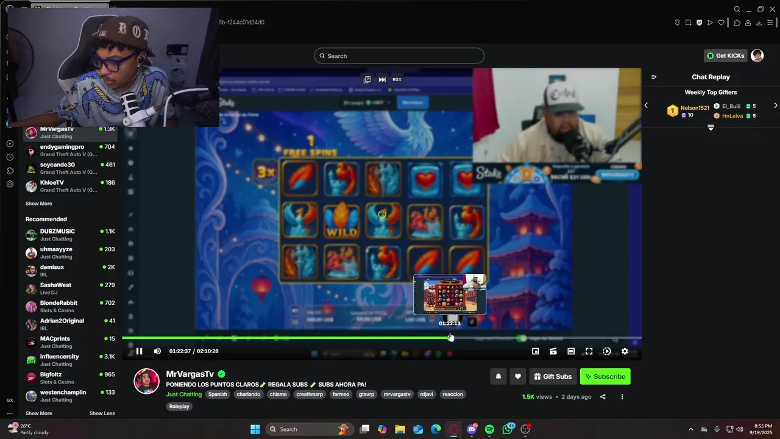Open uhmaayyze recommended channel
This screenshot has height=439, width=780.
[x=69, y=252]
